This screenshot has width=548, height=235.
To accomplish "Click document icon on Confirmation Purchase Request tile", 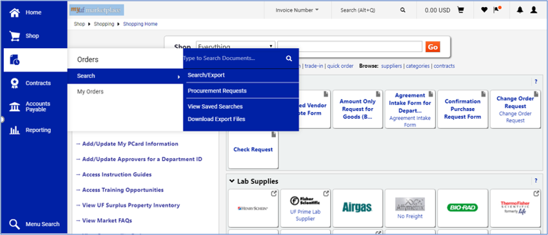I will (x=483, y=94).
